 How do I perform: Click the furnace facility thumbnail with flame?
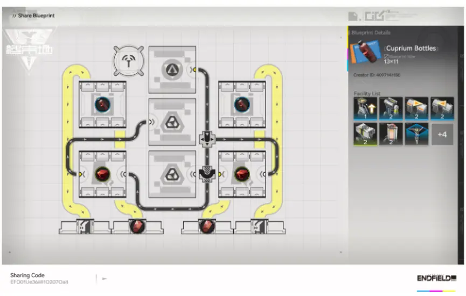click(x=391, y=135)
